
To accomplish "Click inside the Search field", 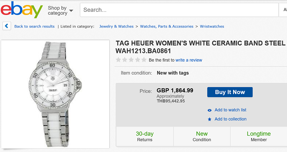I will coord(179,10).
